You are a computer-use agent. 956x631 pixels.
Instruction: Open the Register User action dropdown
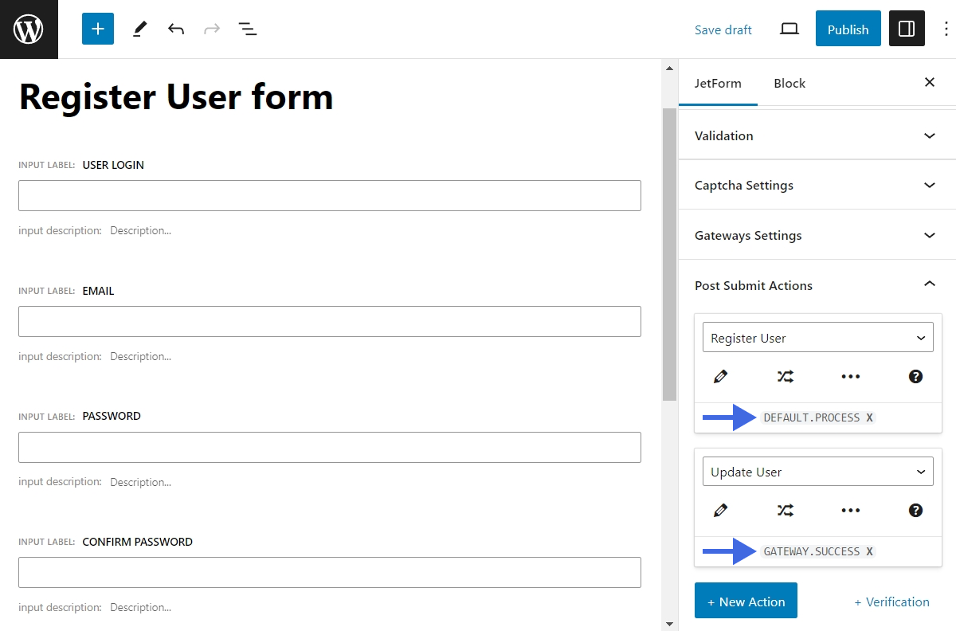[817, 337]
